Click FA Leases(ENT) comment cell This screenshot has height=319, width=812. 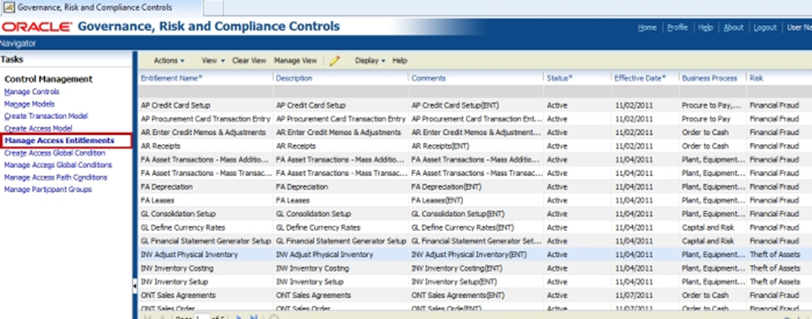point(437,200)
